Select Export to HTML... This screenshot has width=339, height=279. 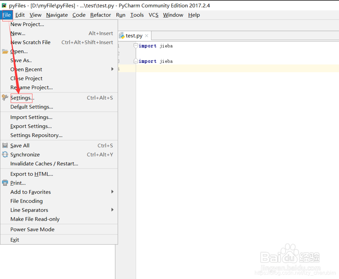pyautogui.click(x=59, y=174)
